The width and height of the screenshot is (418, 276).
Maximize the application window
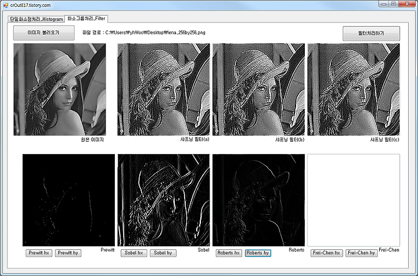pos(394,3)
